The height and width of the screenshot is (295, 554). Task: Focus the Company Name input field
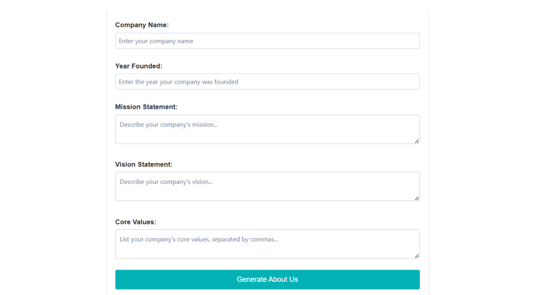pos(267,41)
